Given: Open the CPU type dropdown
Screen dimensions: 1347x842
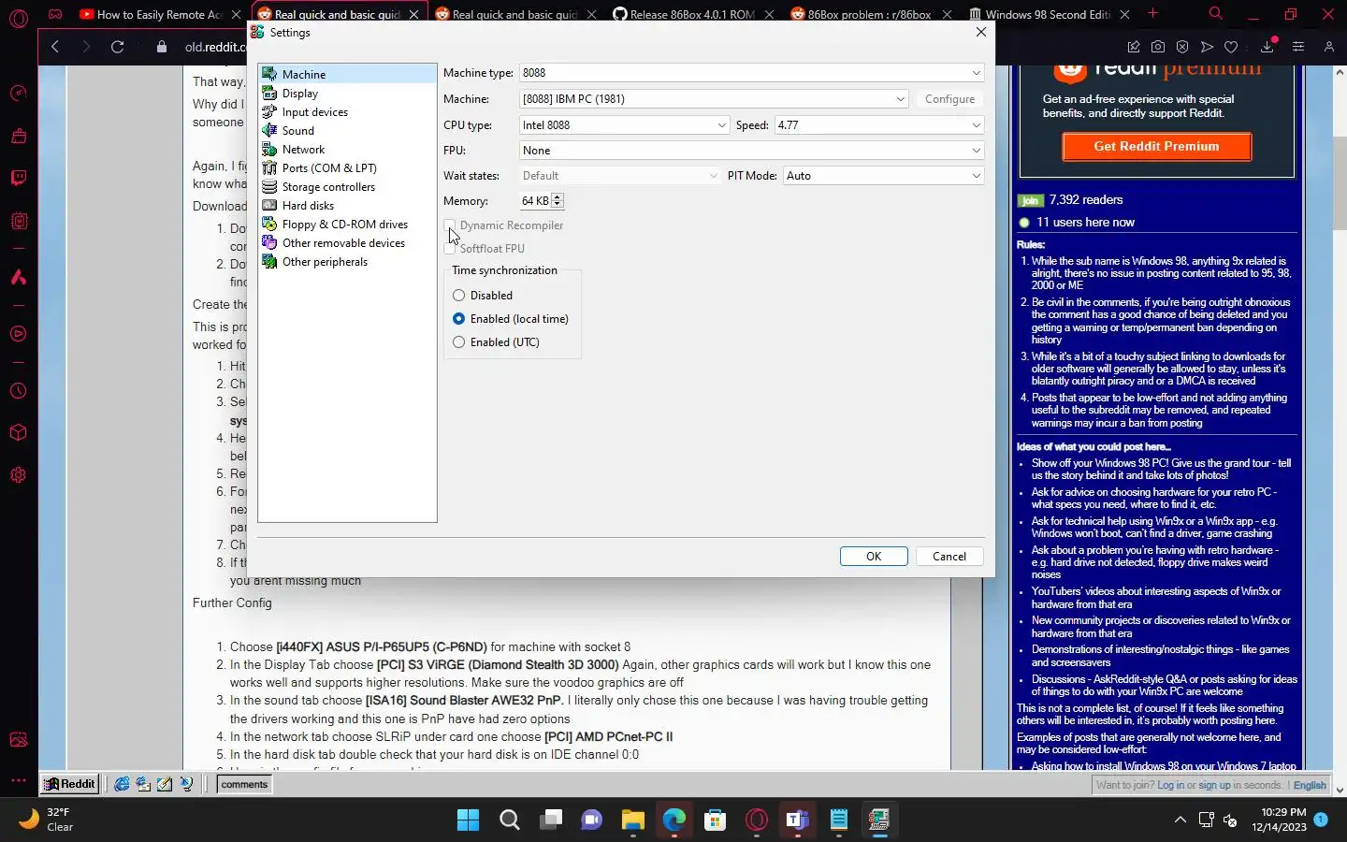Looking at the screenshot, I should (624, 125).
